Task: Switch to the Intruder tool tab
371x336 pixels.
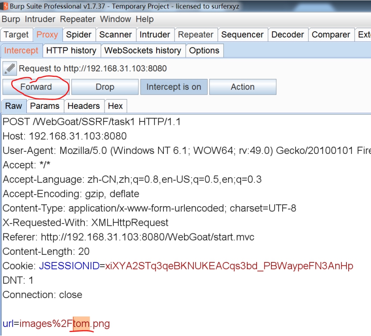Action: 155,35
